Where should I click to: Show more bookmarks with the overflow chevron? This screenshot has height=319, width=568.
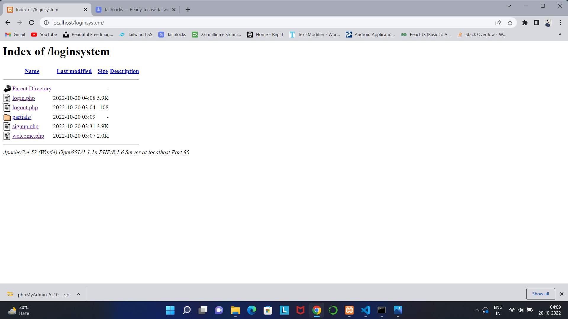[x=560, y=35]
